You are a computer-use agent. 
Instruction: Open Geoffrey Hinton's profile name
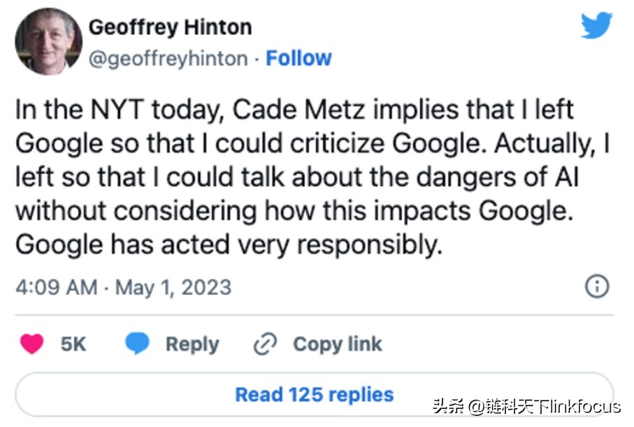[170, 27]
